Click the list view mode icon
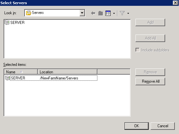This screenshot has height=134, width=179. [x=108, y=13]
